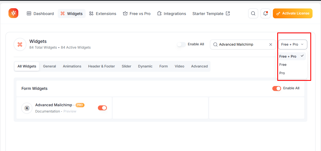Go to the Dashboard menu
The image size is (321, 151).
40,14
